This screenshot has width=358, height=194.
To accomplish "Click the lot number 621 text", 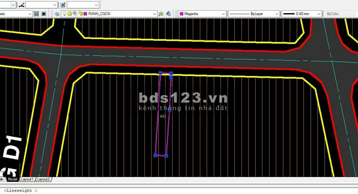I will tap(163, 116).
